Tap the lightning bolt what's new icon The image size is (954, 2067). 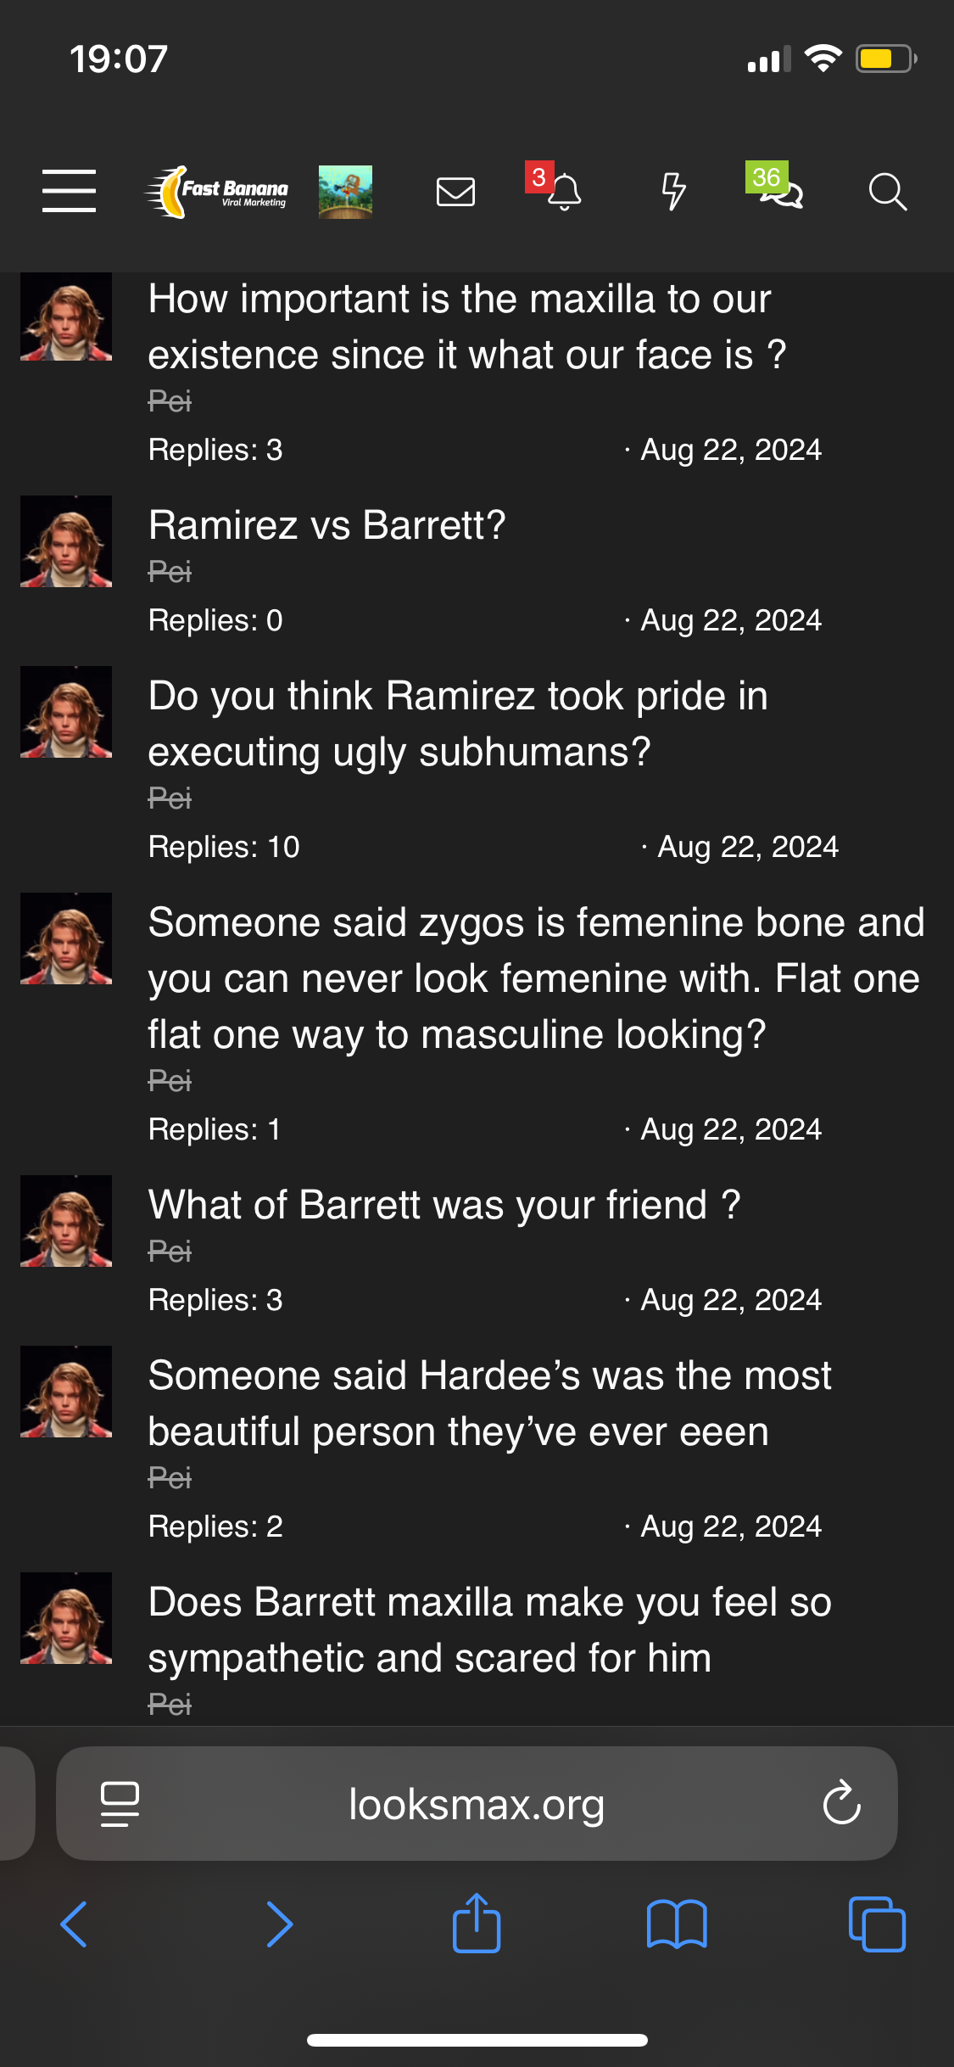(673, 192)
